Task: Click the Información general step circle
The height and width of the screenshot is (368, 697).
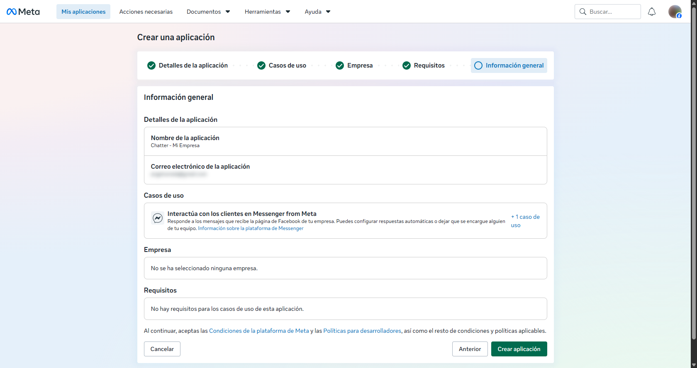Action: tap(478, 65)
